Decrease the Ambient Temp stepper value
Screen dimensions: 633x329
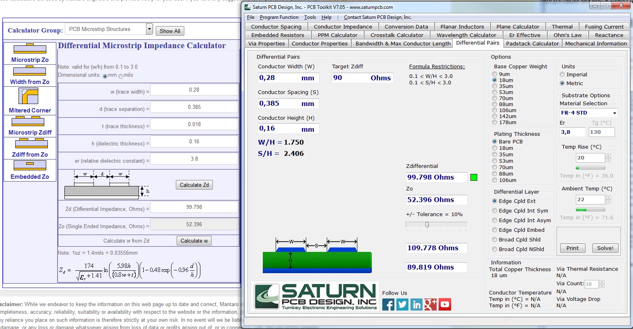click(x=608, y=202)
